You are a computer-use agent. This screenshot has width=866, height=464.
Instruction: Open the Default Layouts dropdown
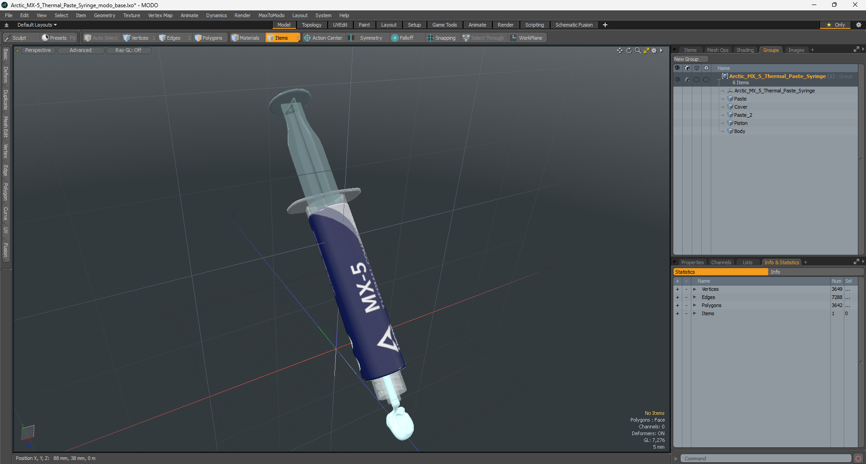pos(37,25)
